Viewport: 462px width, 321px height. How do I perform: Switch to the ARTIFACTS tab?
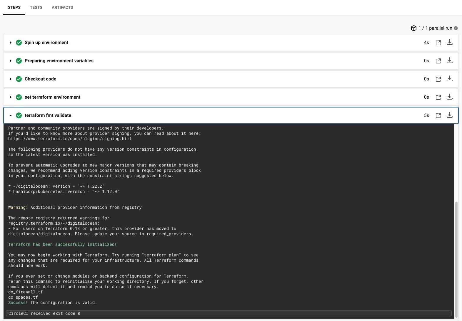[62, 7]
